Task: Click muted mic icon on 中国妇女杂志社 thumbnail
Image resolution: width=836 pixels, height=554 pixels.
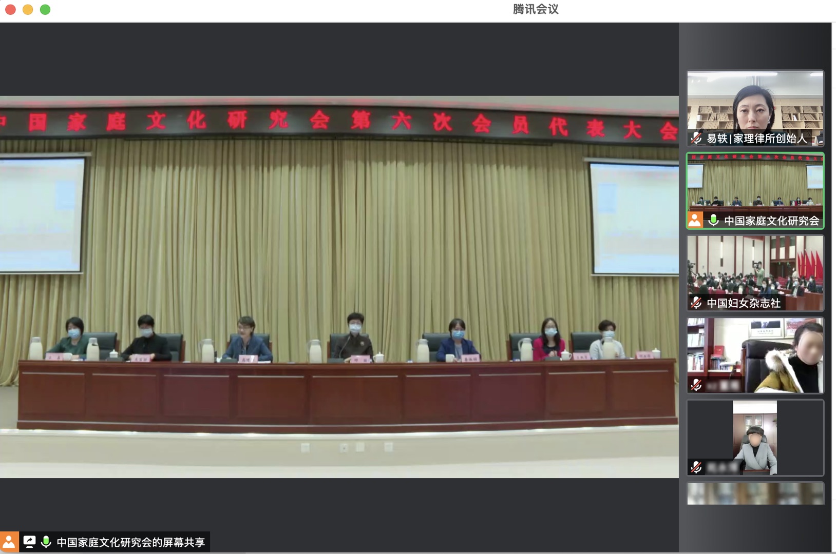Action: (x=696, y=303)
